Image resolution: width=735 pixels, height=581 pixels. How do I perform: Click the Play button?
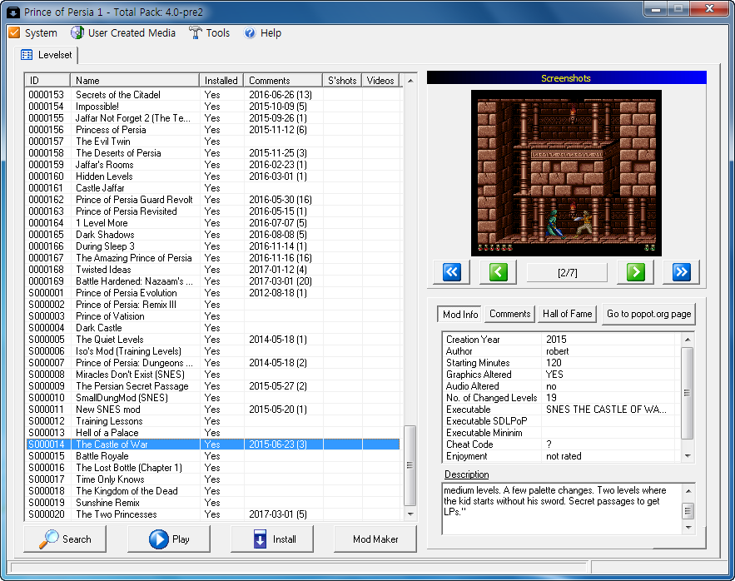click(169, 539)
